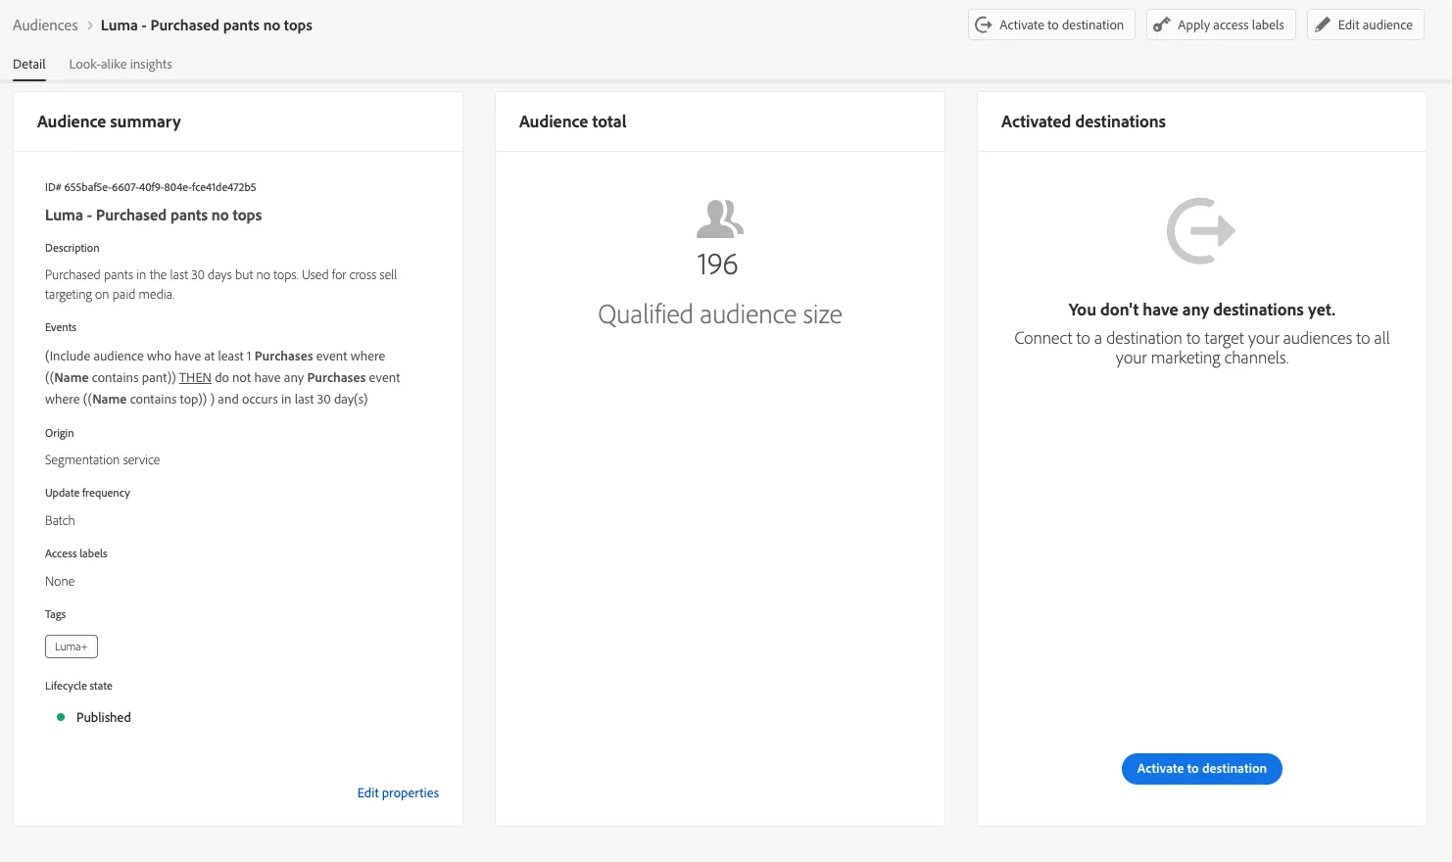
Task: Click the audience people icon above 196
Action: pyautogui.click(x=720, y=218)
